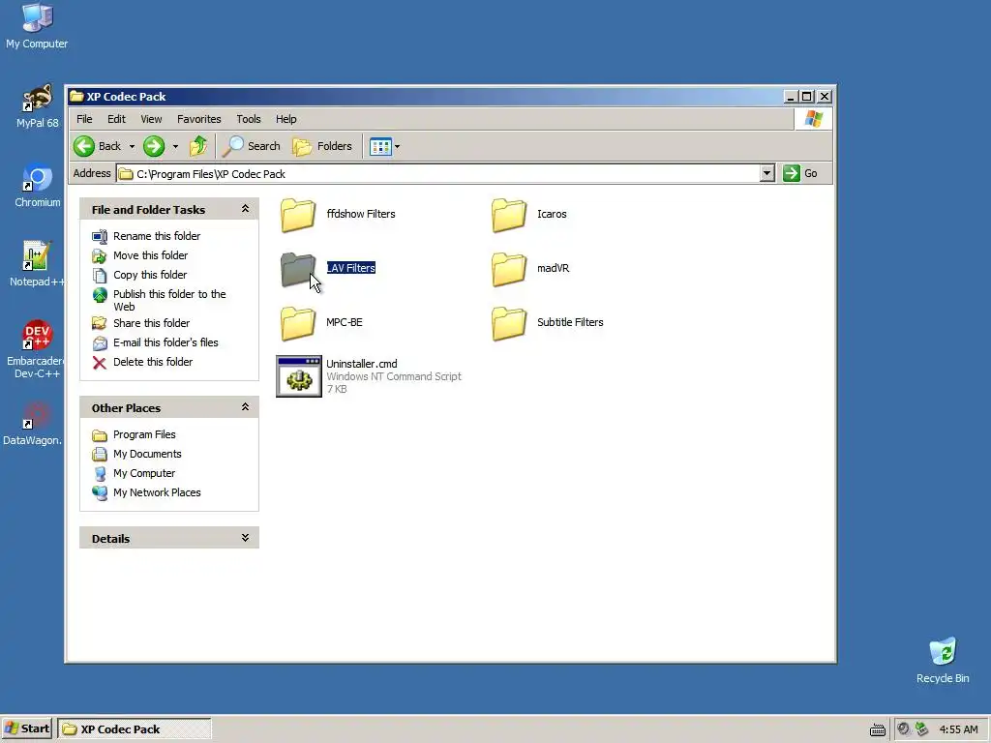
Task: Open the File menu
Action: (84, 119)
